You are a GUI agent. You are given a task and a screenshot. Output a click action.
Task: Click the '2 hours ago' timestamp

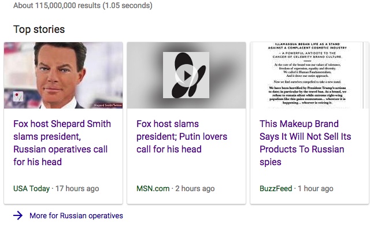195,188
